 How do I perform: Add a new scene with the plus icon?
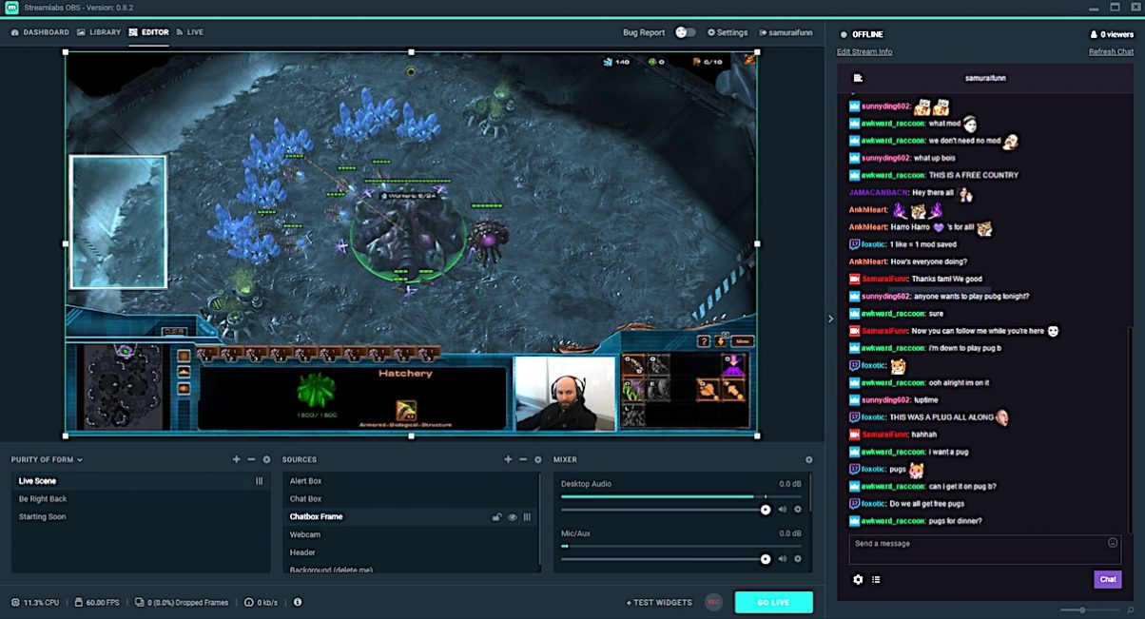(236, 459)
